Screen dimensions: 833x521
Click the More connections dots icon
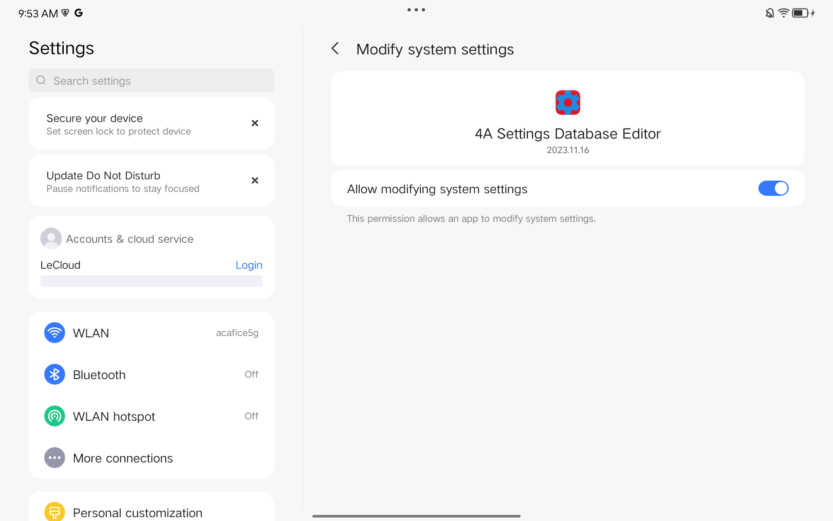click(55, 458)
